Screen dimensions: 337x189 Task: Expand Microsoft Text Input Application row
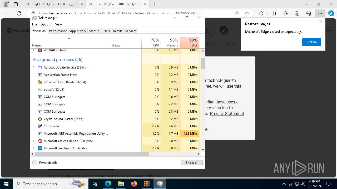(x=33, y=148)
